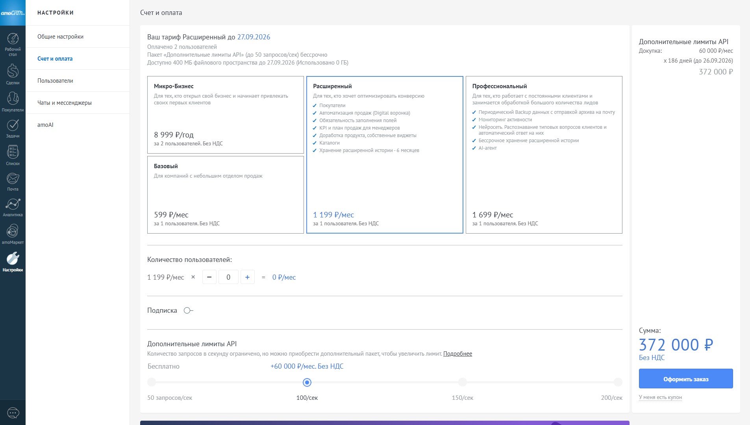Open Общие настройки settings menu item
750x425 pixels.
click(60, 37)
